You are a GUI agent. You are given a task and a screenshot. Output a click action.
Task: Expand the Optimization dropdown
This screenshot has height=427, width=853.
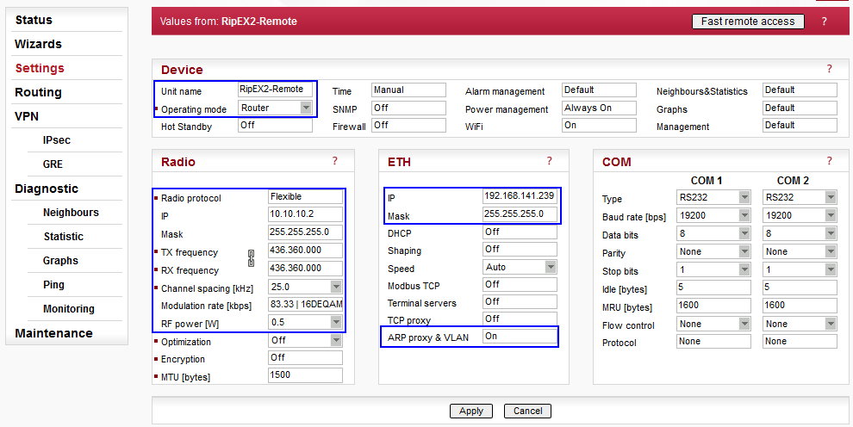coord(336,340)
